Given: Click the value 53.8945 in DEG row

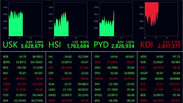Looking at the screenshot, I should click(x=113, y=62).
